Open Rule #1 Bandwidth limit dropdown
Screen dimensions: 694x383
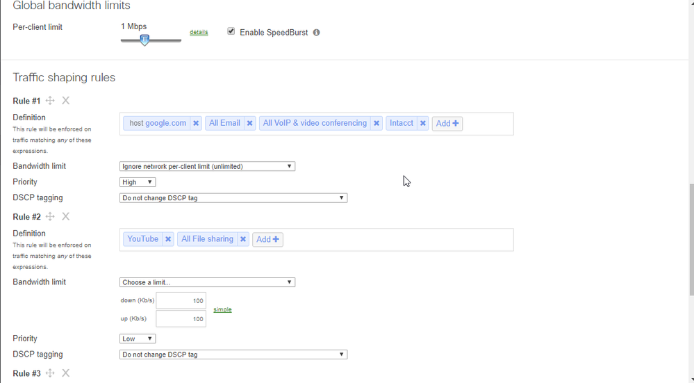point(207,166)
